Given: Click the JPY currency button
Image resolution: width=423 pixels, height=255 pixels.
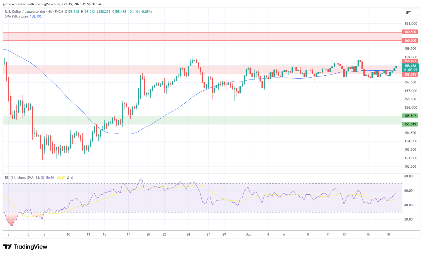Looking at the screenshot, I should pos(411,13).
